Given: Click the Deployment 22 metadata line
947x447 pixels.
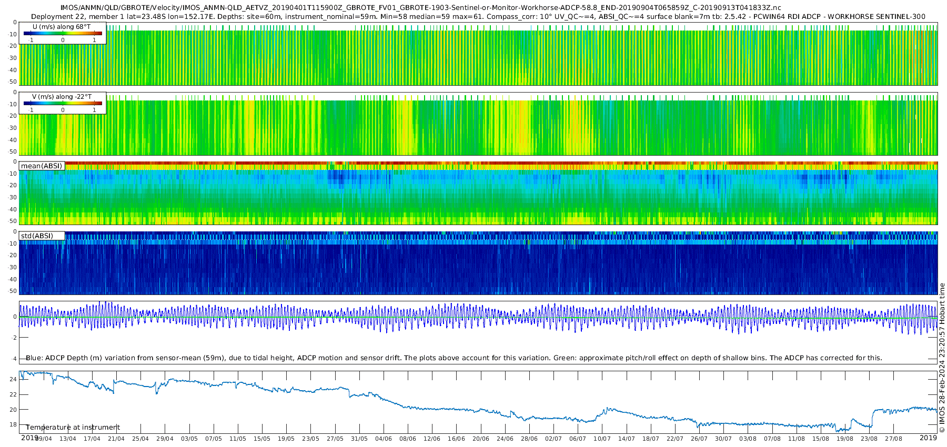Looking at the screenshot, I should coord(478,16).
